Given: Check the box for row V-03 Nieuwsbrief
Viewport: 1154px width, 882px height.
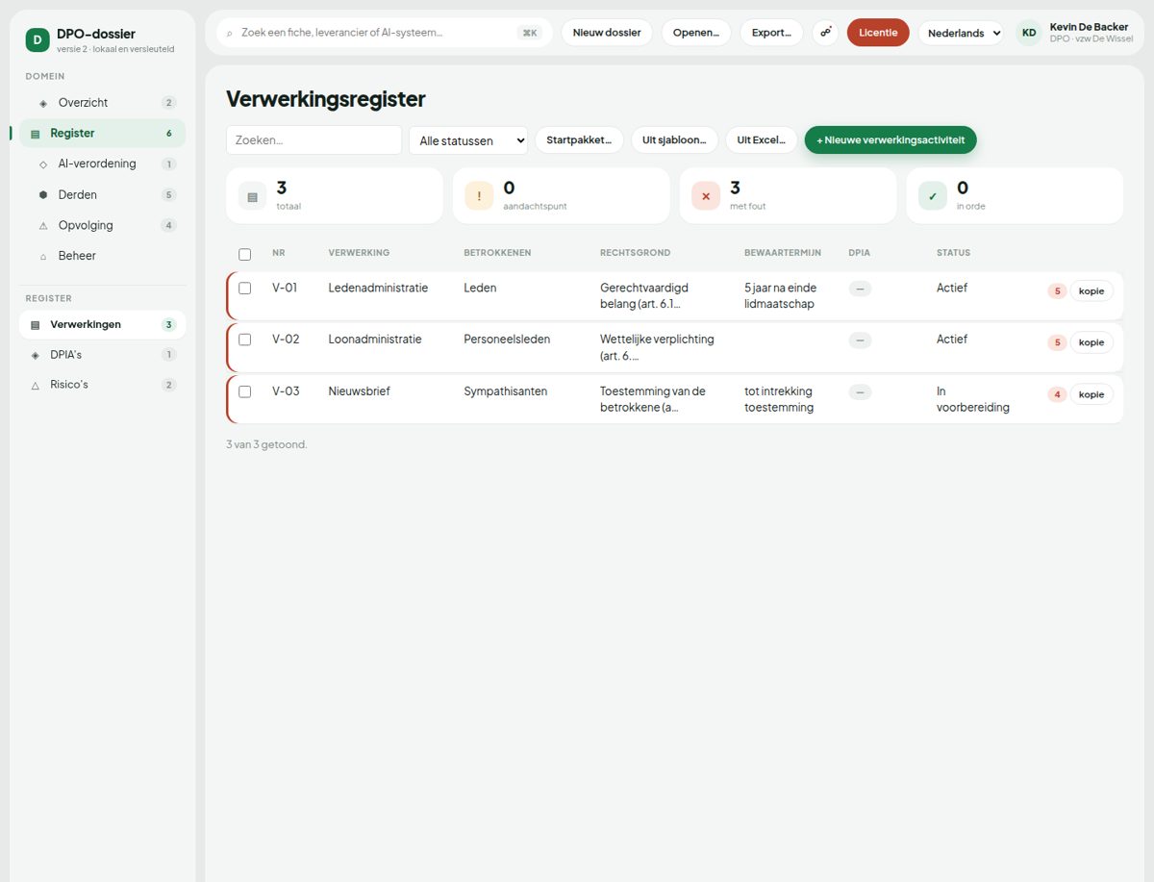Looking at the screenshot, I should pyautogui.click(x=244, y=391).
